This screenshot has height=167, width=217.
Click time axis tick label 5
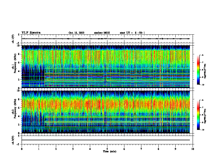coord(107,149)
